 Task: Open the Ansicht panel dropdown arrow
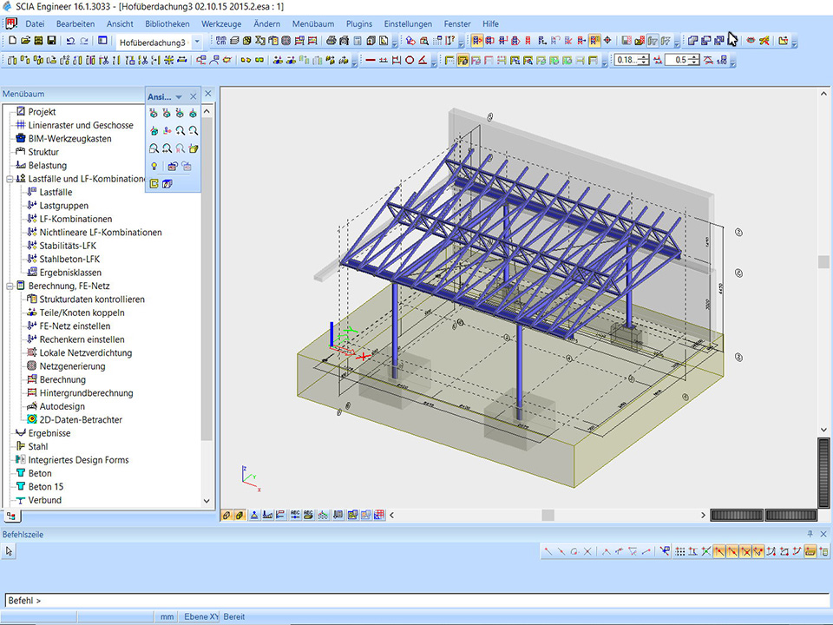pyautogui.click(x=179, y=97)
